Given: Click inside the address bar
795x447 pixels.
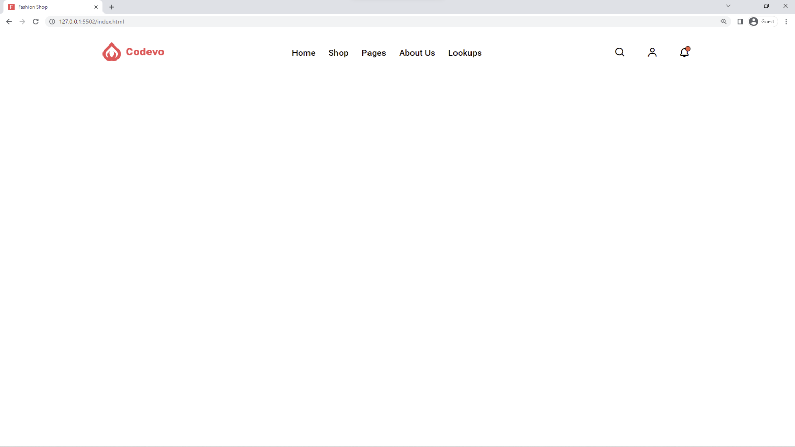Looking at the screenshot, I should (311, 22).
